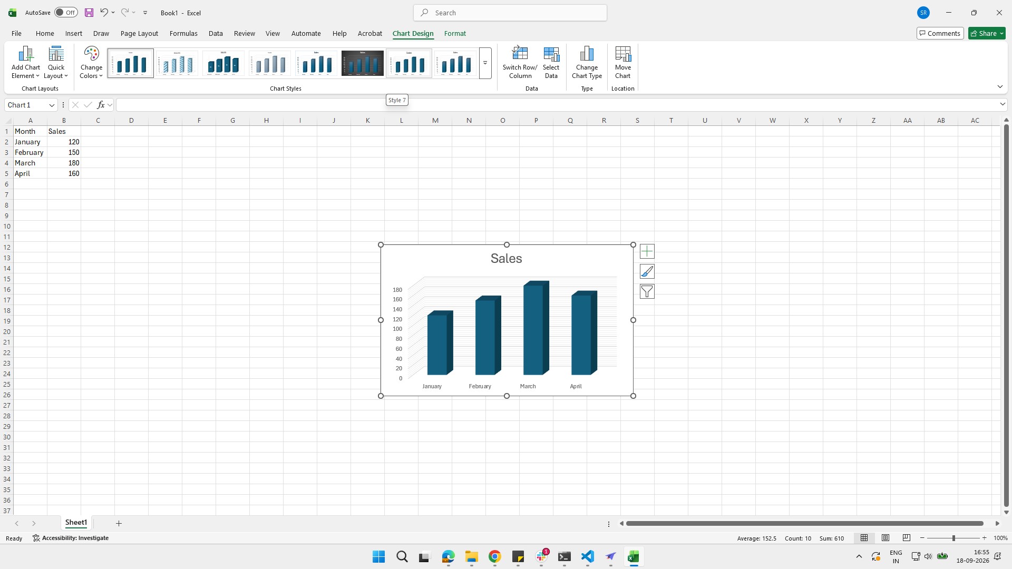The height and width of the screenshot is (569, 1012).
Task: Open Select Data dialog
Action: click(x=551, y=62)
